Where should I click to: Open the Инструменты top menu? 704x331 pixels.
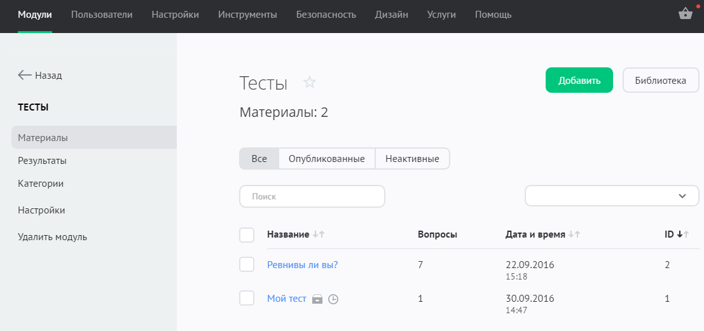point(247,15)
